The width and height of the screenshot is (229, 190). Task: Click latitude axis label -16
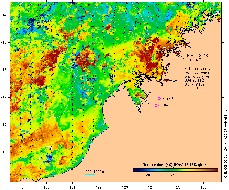tap(4, 70)
